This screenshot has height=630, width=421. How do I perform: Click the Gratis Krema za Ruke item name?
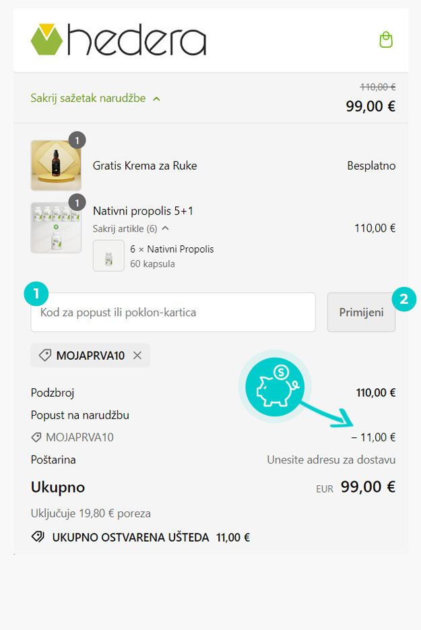point(145,166)
